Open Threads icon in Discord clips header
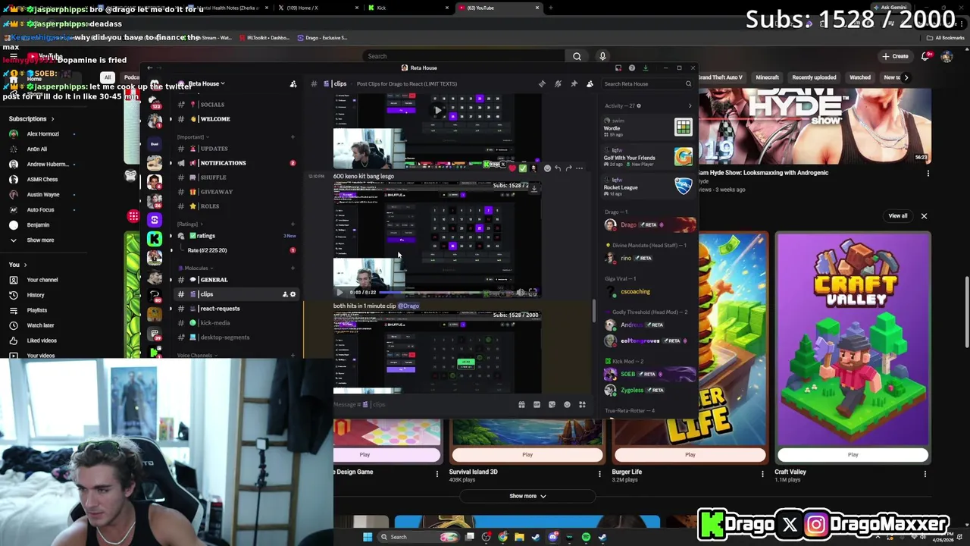Screen dimensions: 970x546 541,84
